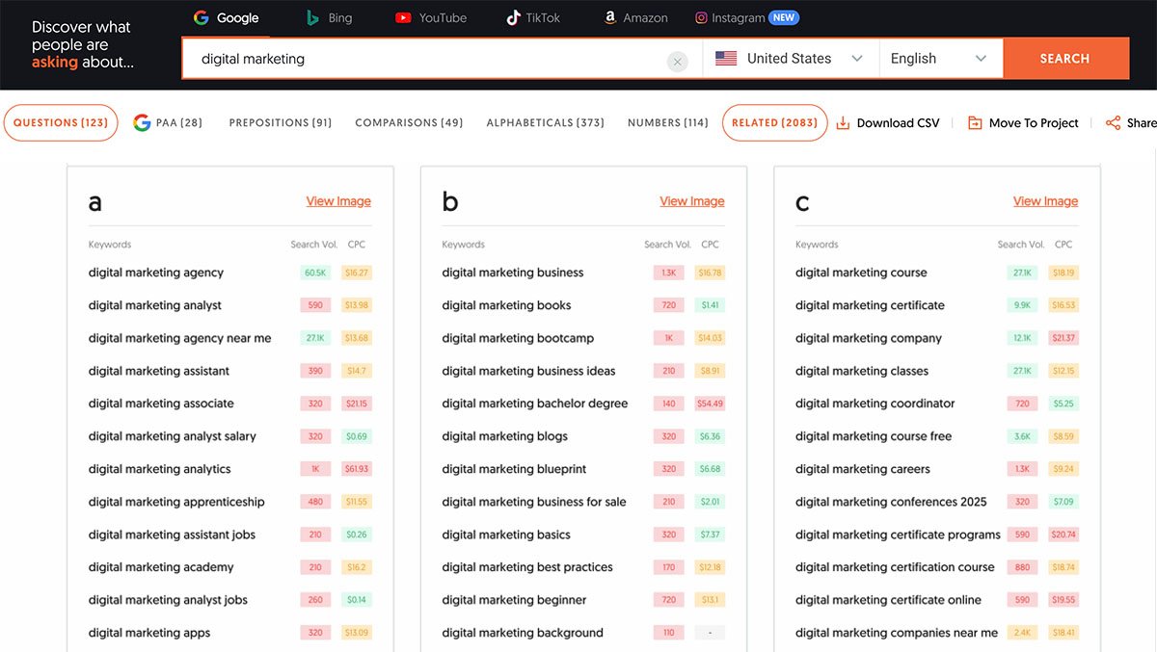Select the PREPOSITIONS (91) filter
Screen dimensions: 1157x652
pos(281,123)
